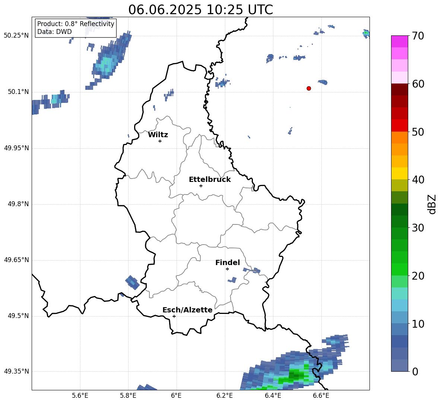Click the small echo patch east of Findel
Viewport: 441px width, 403px height.
252,270
